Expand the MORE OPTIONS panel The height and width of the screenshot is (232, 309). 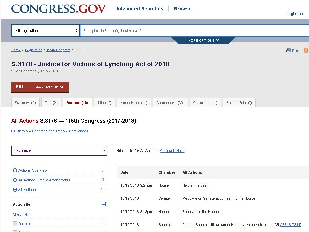pyautogui.click(x=203, y=40)
